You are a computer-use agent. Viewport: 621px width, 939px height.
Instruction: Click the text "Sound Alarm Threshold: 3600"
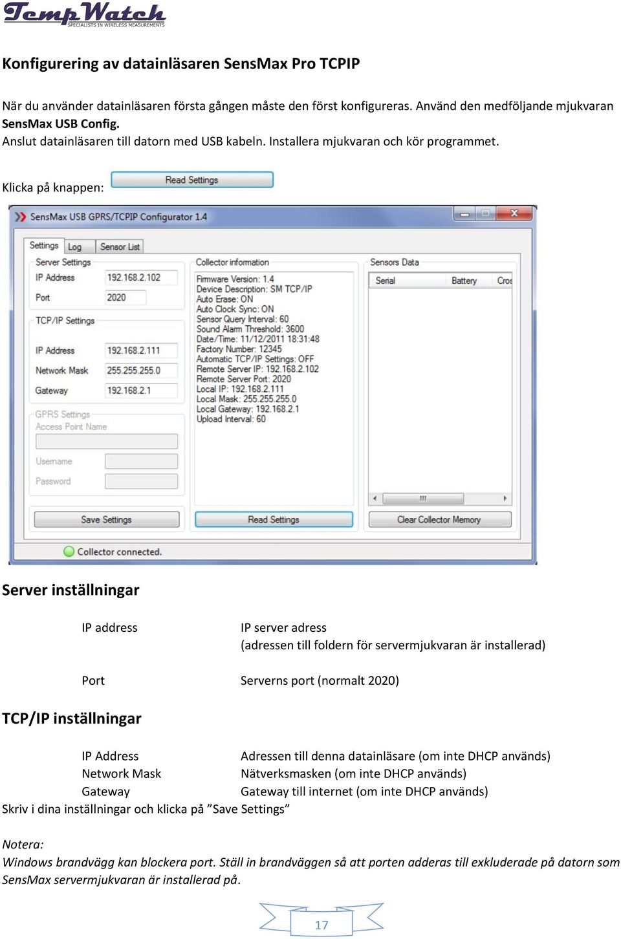(x=250, y=329)
